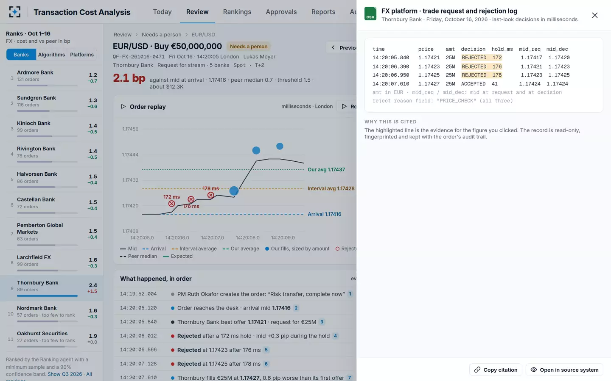Click the ACCEPTED 41 log row
Screen dimensions: 611x381
point(470,84)
